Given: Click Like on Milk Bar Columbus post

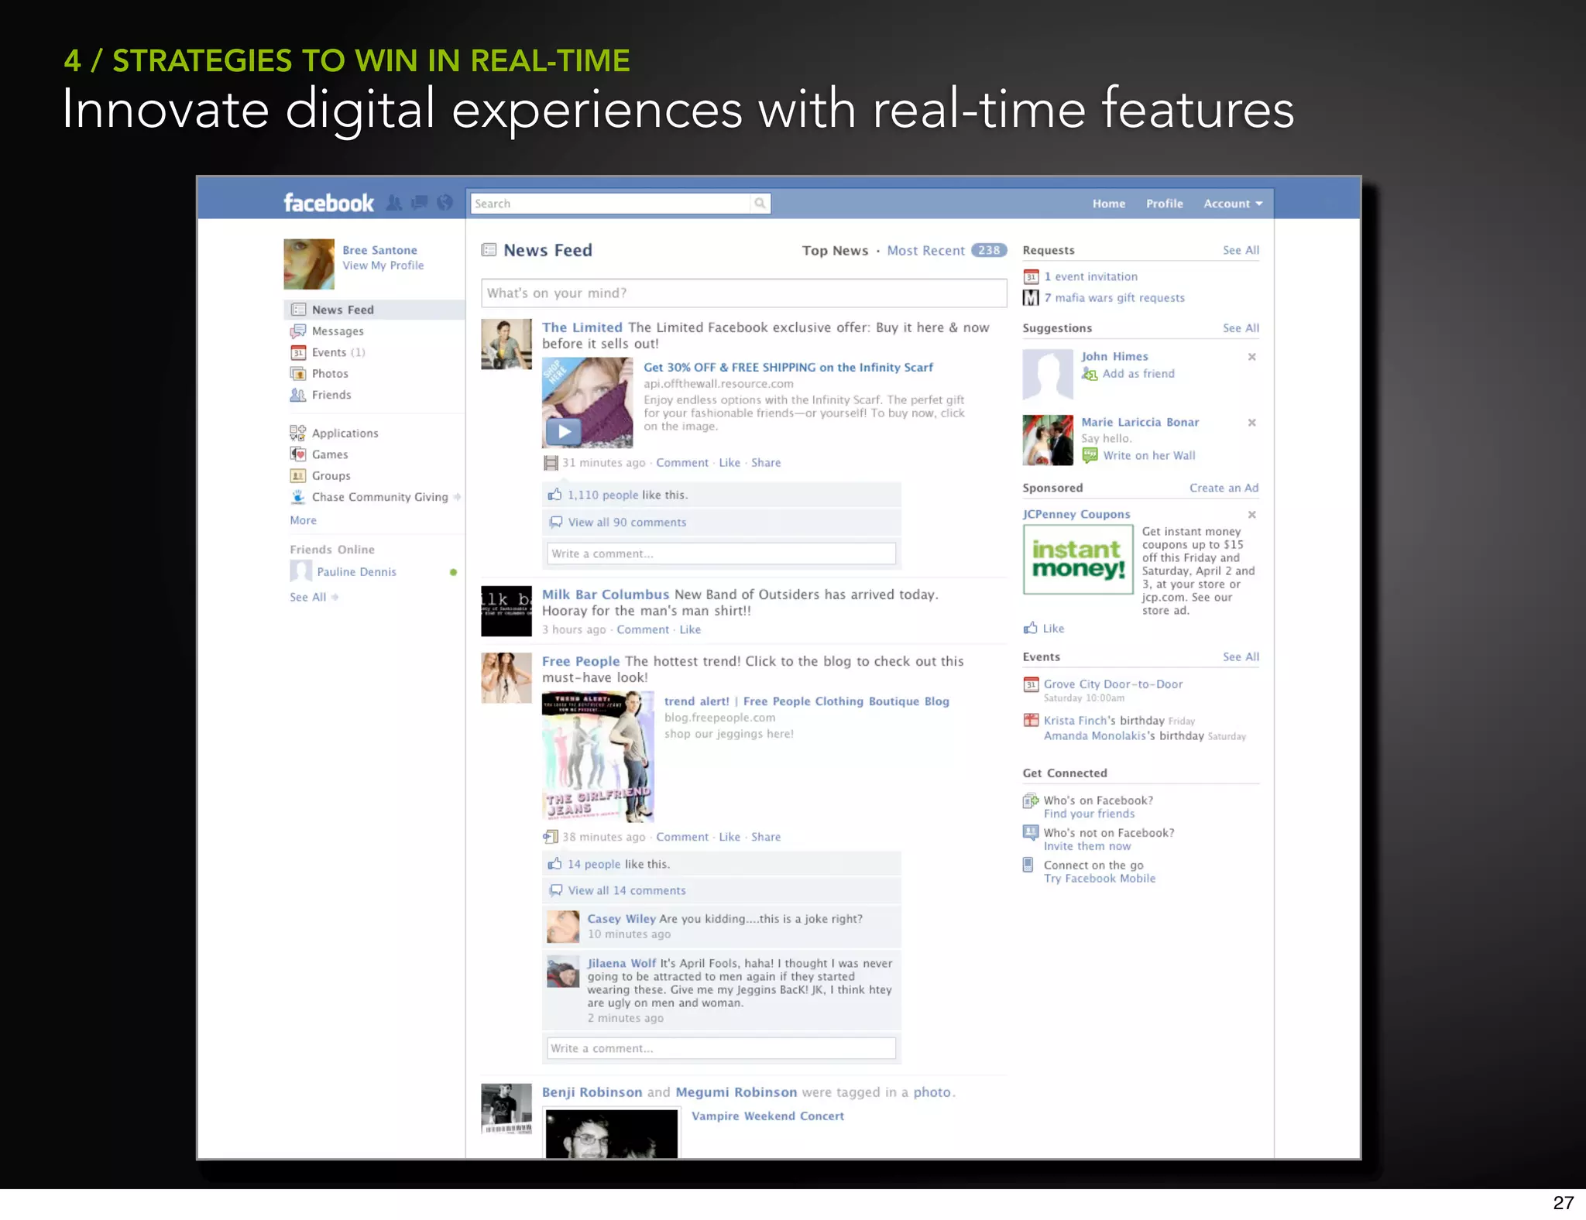Looking at the screenshot, I should point(690,630).
